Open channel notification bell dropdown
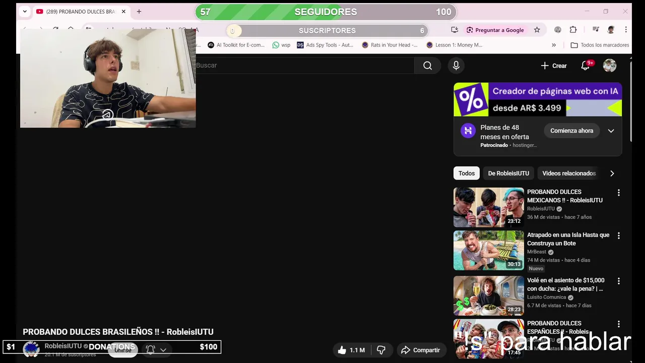645x363 pixels. pos(156,349)
